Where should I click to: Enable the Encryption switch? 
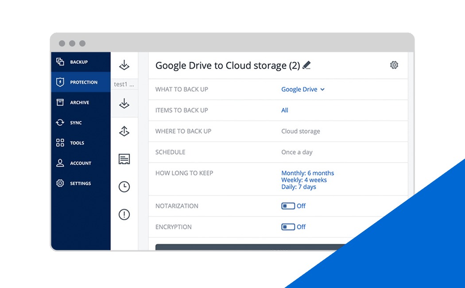tap(288, 227)
